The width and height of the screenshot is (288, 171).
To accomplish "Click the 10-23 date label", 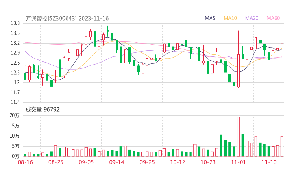I will (208, 162).
